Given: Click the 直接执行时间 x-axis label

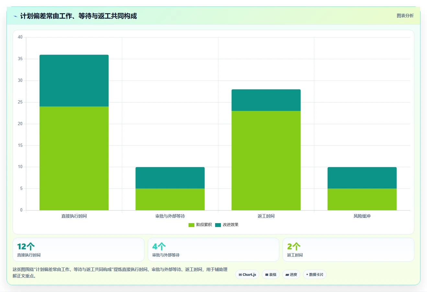Looking at the screenshot, I should coord(74,216).
